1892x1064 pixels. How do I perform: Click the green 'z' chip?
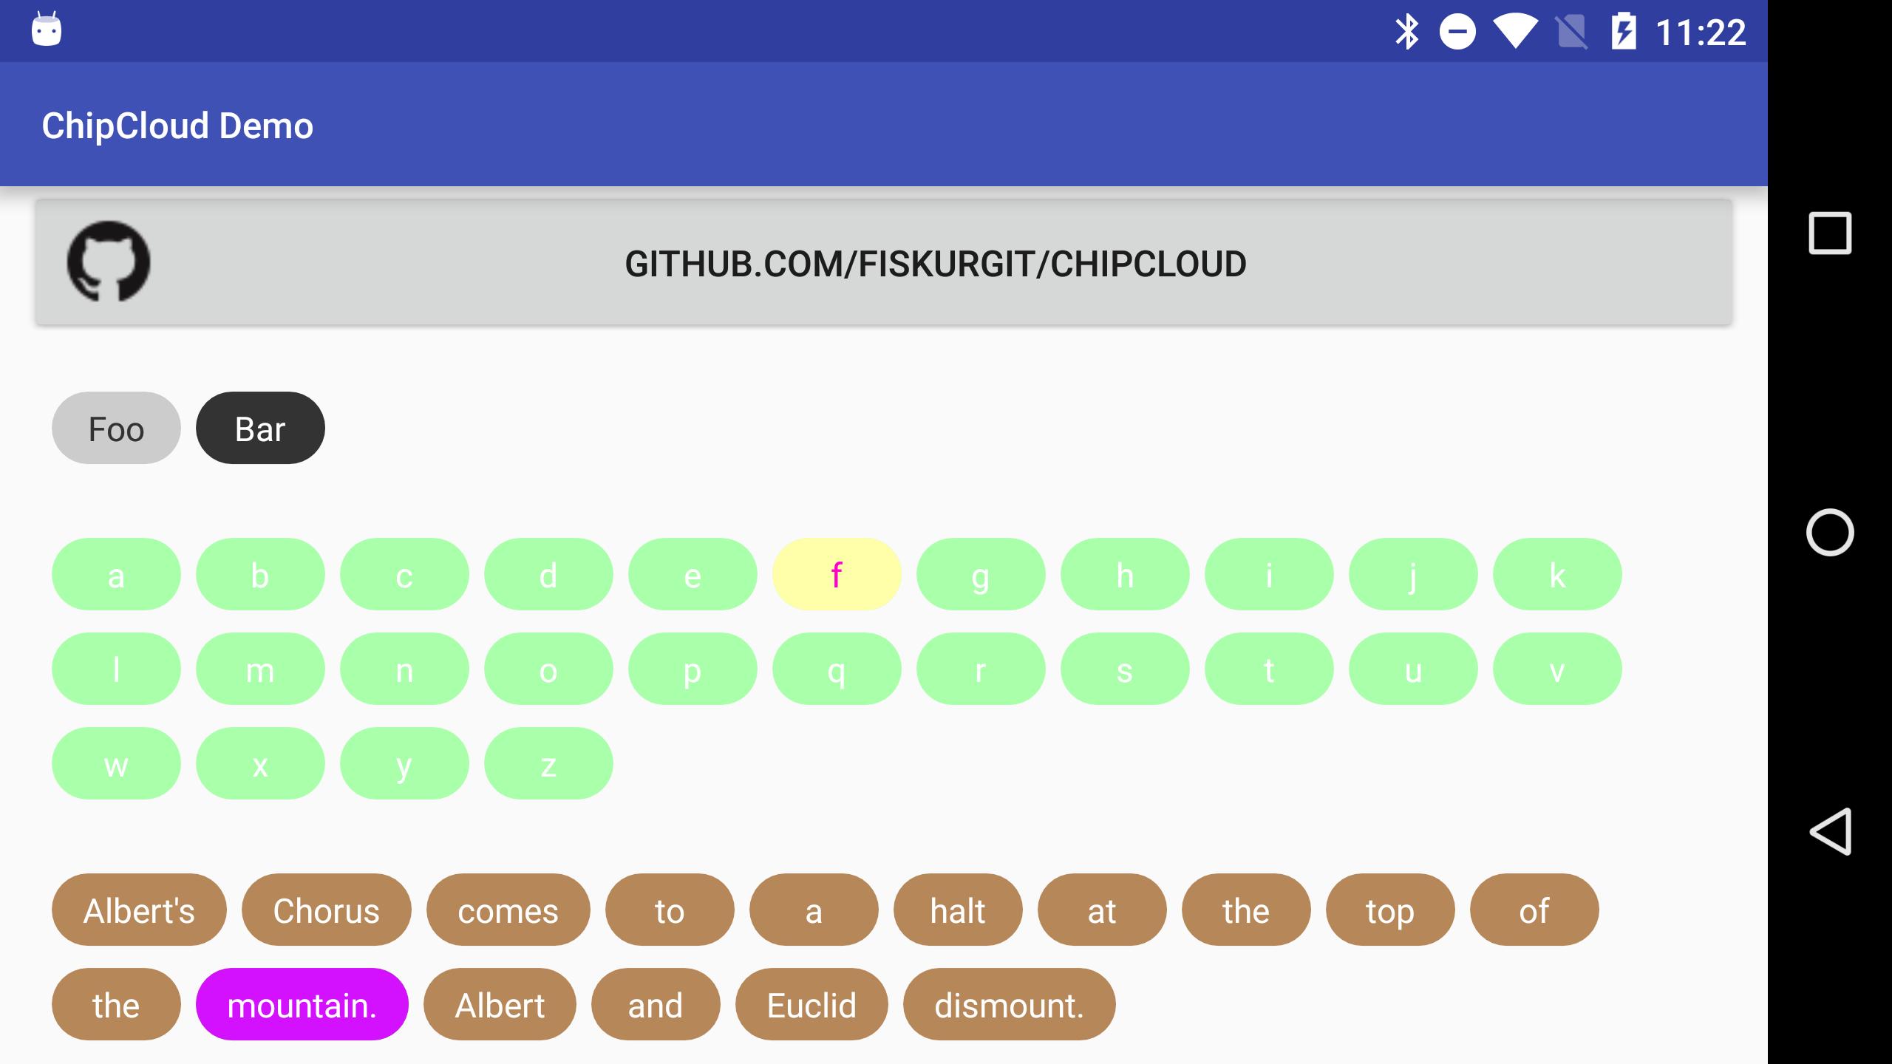coord(547,764)
